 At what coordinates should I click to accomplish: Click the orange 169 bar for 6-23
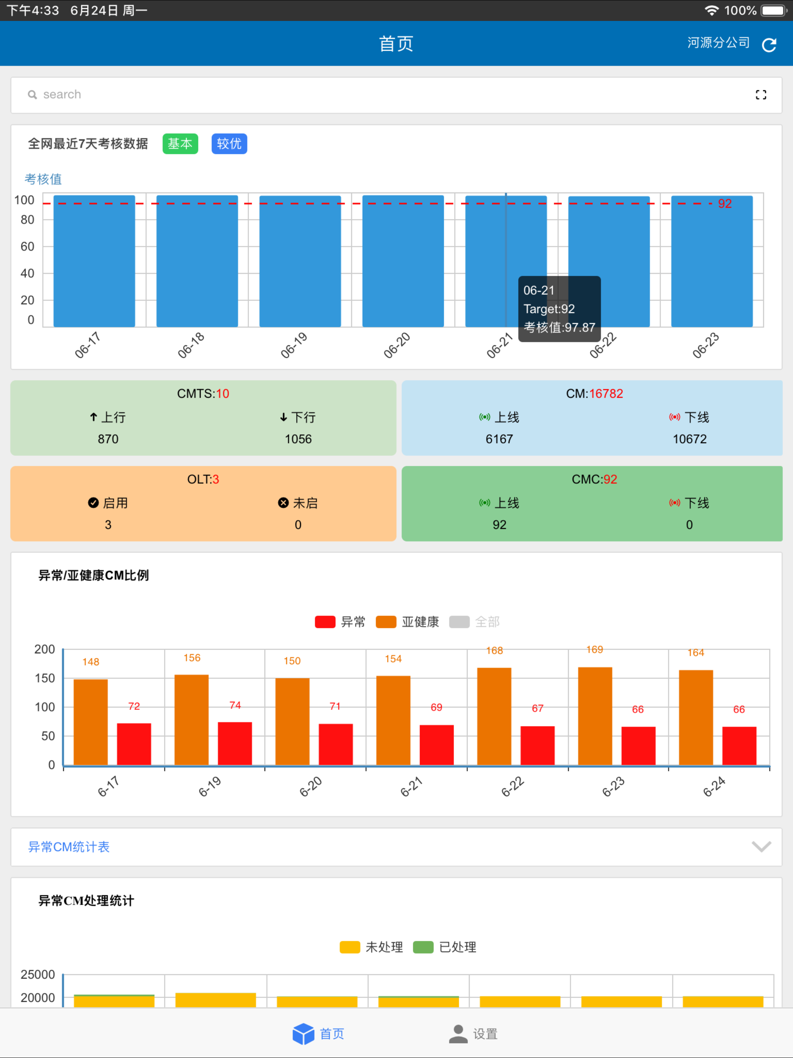[595, 716]
